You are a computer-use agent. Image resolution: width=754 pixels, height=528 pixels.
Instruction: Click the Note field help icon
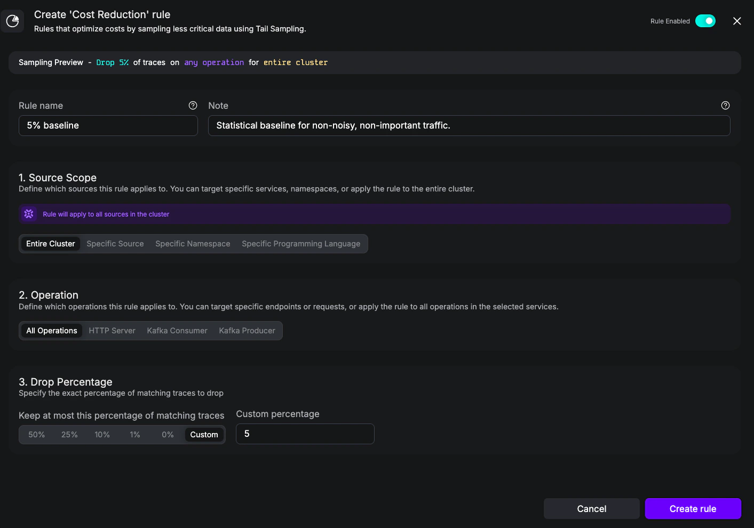click(x=725, y=106)
